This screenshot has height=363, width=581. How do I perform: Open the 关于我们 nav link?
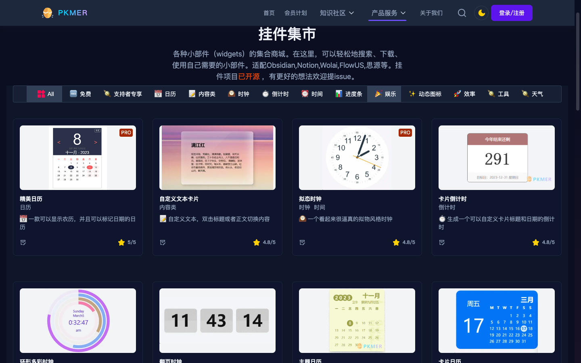point(431,13)
